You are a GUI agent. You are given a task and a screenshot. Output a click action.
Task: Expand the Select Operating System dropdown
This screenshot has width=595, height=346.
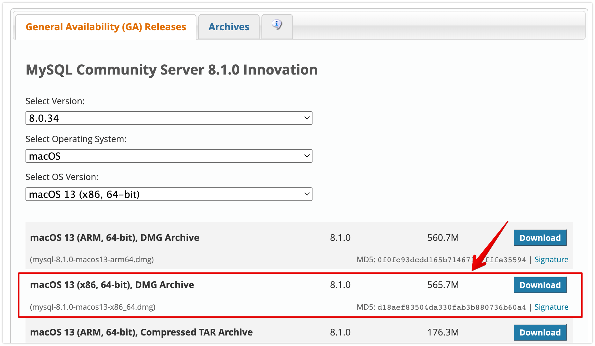pos(168,156)
